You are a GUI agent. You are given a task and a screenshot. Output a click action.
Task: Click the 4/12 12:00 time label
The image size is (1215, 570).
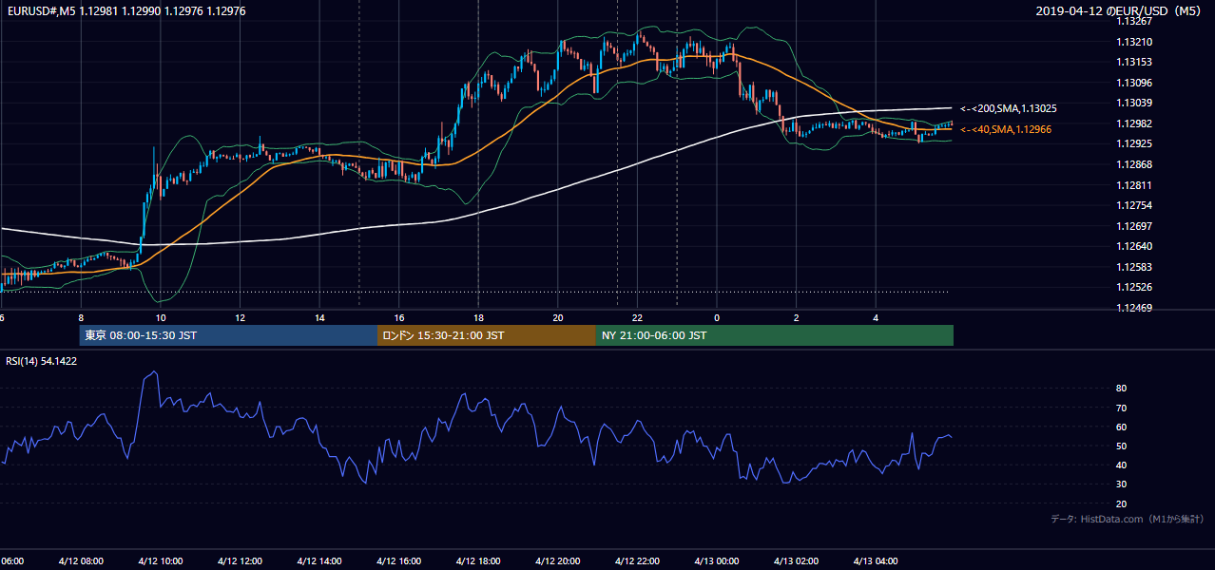coord(240,561)
